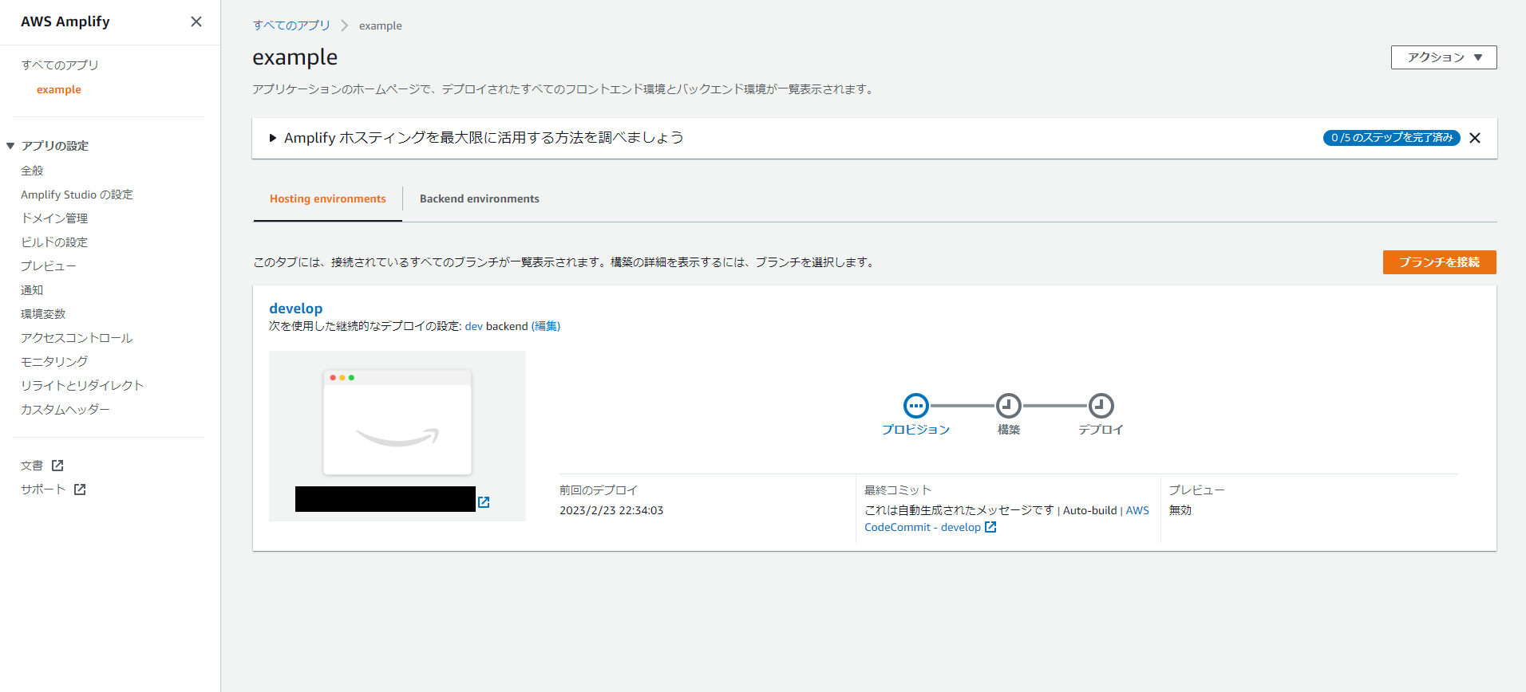Open ビルドの設定 page
The image size is (1526, 692).
[54, 242]
